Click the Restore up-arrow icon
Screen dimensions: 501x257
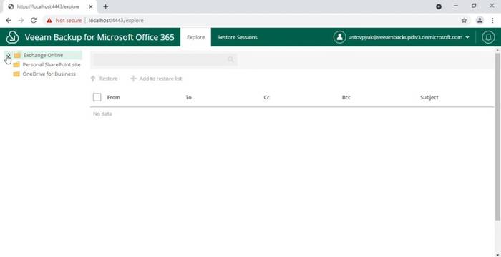93,79
